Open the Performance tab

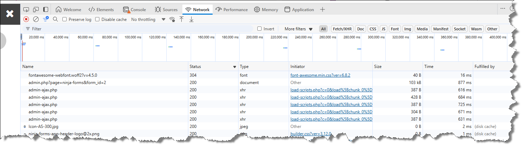tap(232, 9)
